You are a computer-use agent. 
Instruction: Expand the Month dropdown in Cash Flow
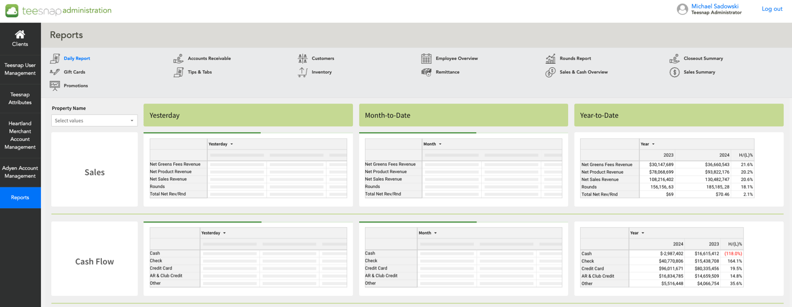coord(428,233)
